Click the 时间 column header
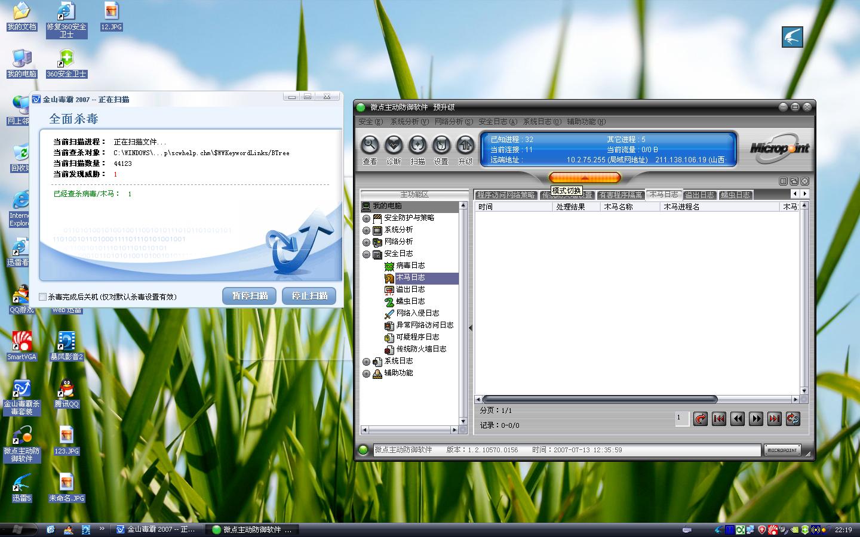Screen dimensions: 860x537 coord(514,207)
